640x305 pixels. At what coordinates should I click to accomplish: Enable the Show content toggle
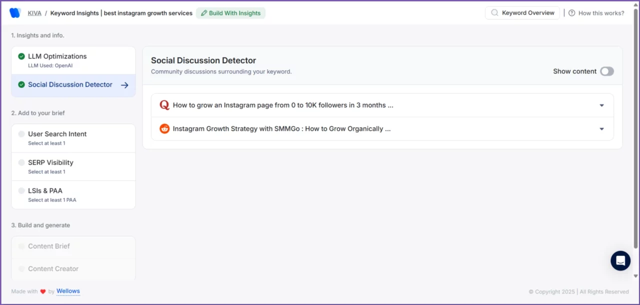pos(606,71)
